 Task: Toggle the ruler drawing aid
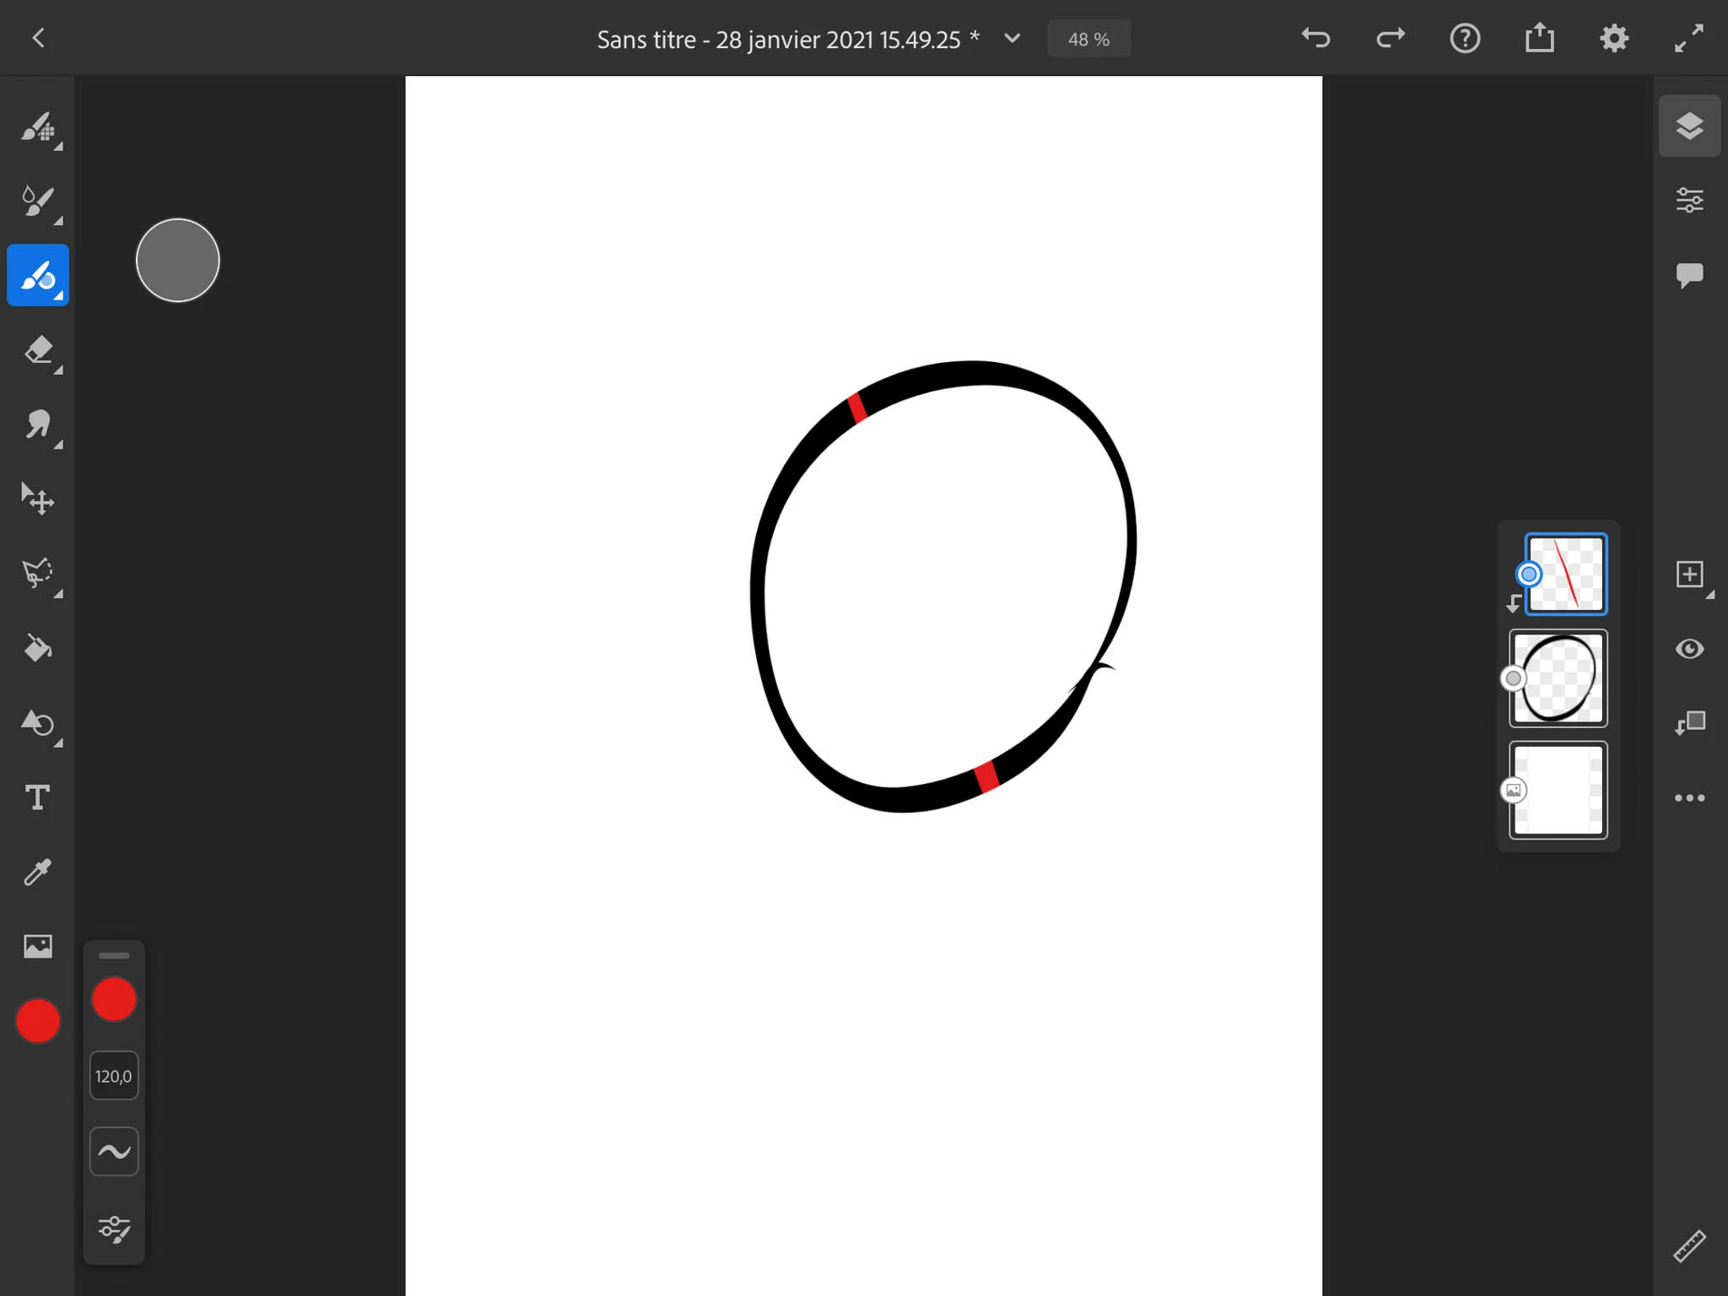[1689, 1245]
